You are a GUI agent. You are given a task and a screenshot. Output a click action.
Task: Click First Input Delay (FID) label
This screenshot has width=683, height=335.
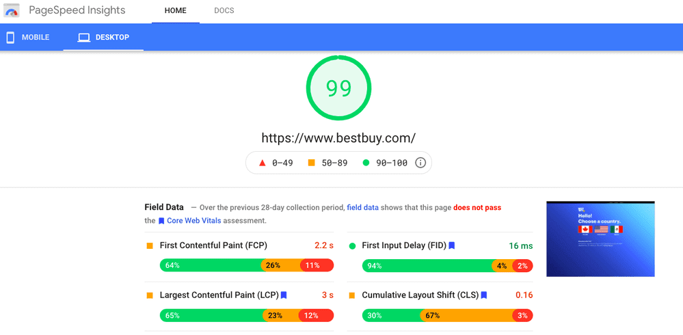point(404,245)
